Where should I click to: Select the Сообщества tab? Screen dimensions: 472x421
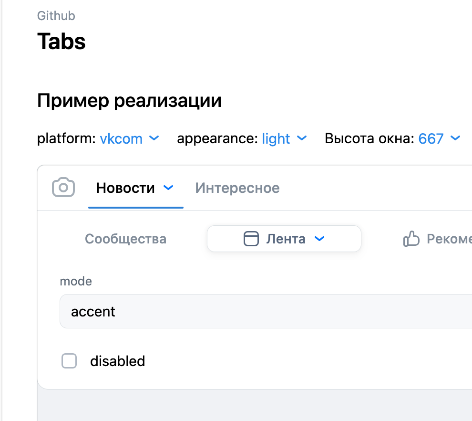click(125, 239)
